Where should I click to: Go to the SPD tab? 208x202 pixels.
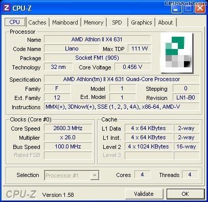click(117, 22)
